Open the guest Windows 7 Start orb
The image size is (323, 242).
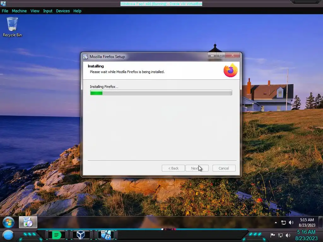coord(8,222)
